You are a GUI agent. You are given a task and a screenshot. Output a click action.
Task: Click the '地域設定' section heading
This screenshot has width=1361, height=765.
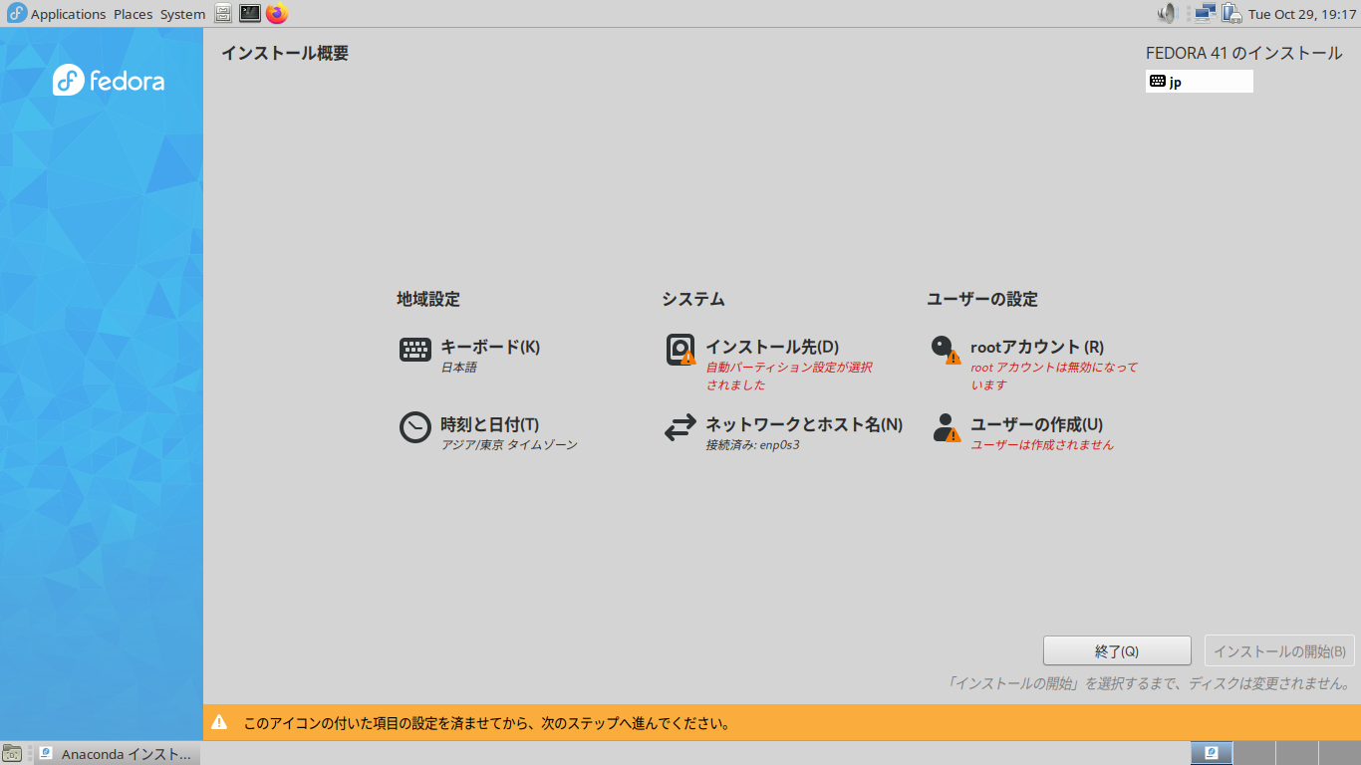pos(428,299)
